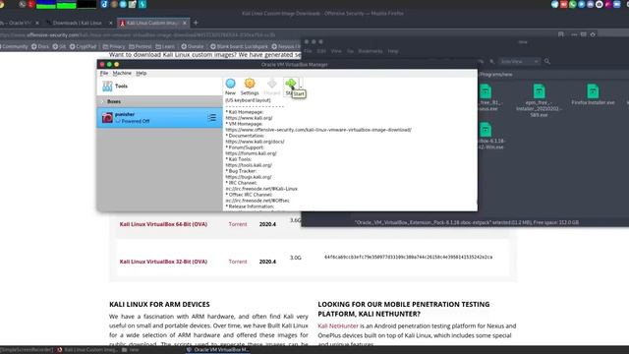This screenshot has width=629, height=354.
Task: Click Torrent link for the 64-Bit OVA
Action: tap(238, 224)
